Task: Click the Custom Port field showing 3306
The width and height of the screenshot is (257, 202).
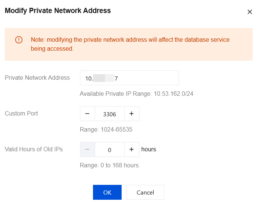Action: tap(109, 114)
